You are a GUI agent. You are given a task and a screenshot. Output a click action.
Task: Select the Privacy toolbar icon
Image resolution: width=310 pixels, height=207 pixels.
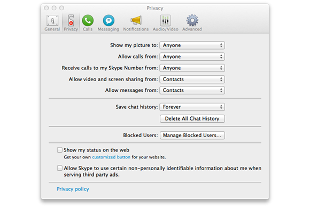(x=71, y=20)
